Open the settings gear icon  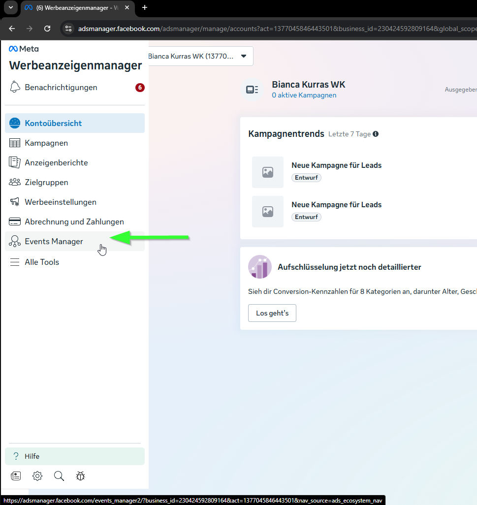pyautogui.click(x=37, y=476)
